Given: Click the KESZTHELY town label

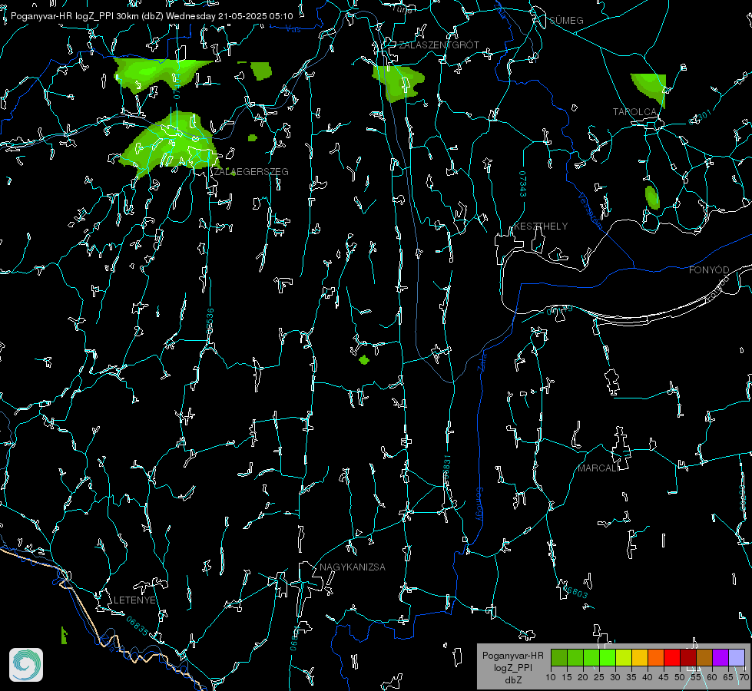Looking at the screenshot, I should [541, 226].
